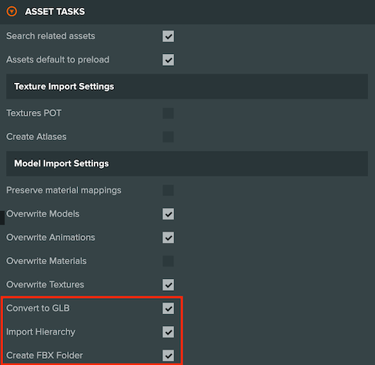The image size is (375, 365).
Task: Uncheck Search related assets checkbox
Action: [168, 36]
